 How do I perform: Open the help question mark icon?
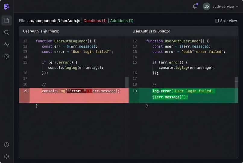click(7, 145)
